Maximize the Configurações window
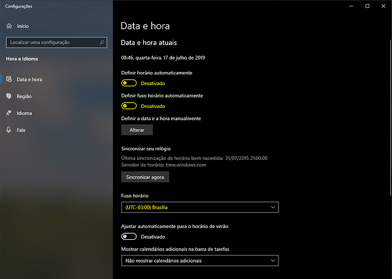This screenshot has width=392, height=279. point(367,6)
